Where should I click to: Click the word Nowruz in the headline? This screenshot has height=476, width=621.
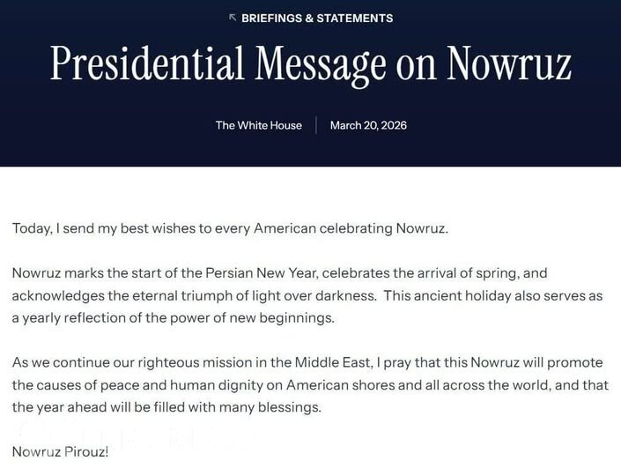[509, 64]
